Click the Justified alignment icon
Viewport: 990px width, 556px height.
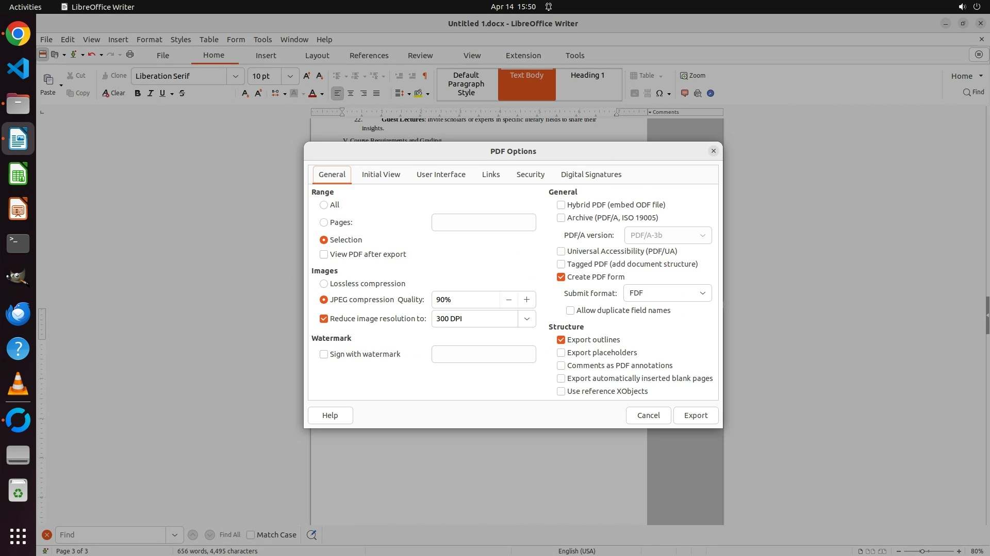[x=376, y=93]
